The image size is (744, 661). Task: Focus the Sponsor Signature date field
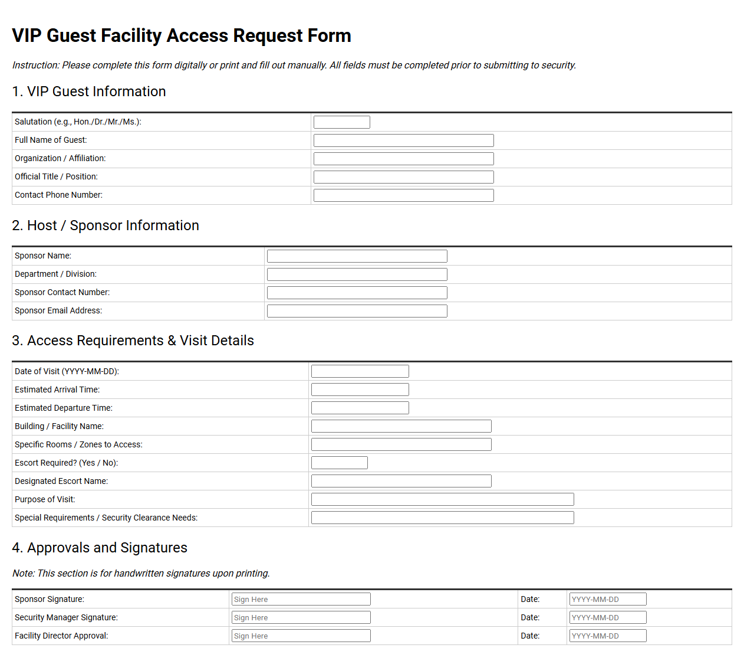(x=608, y=599)
